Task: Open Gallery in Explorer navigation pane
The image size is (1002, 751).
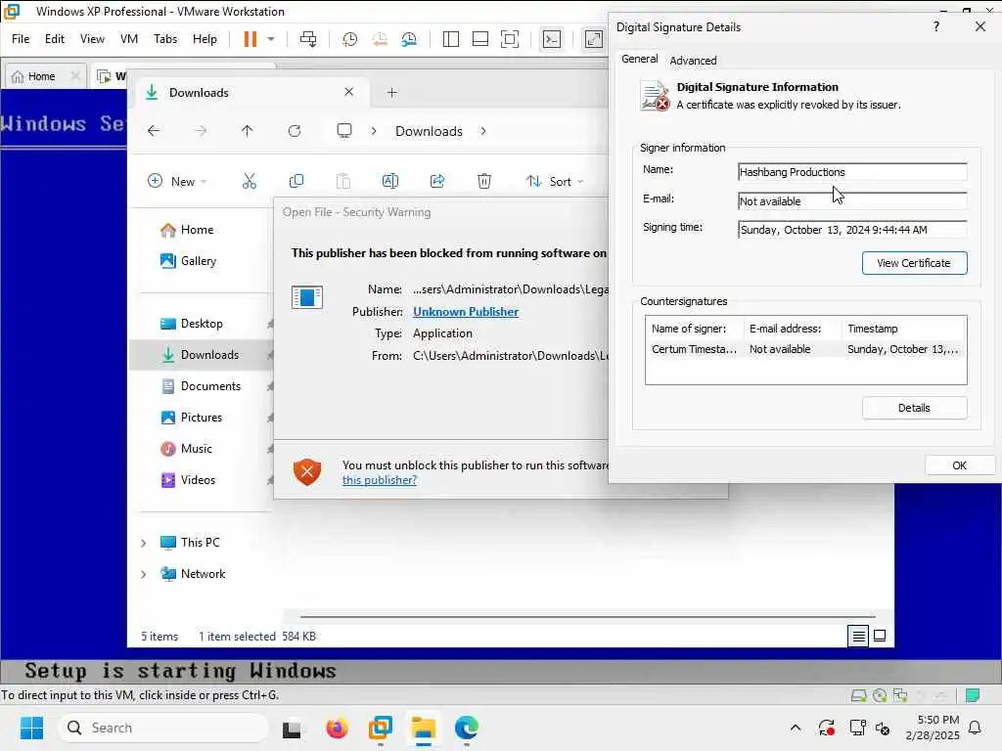Action: [198, 261]
